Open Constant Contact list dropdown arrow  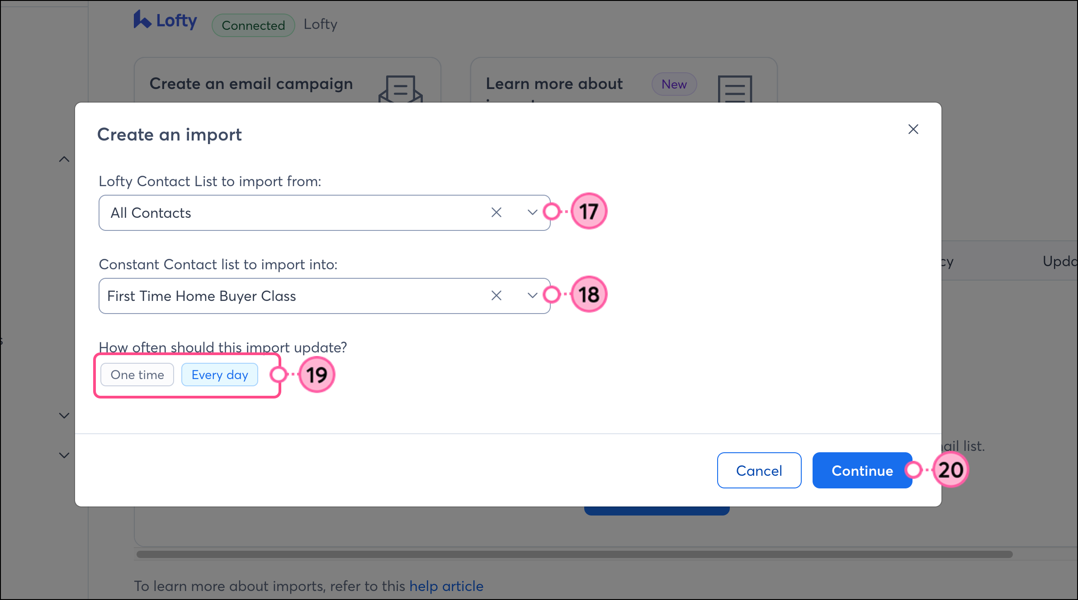pyautogui.click(x=532, y=295)
